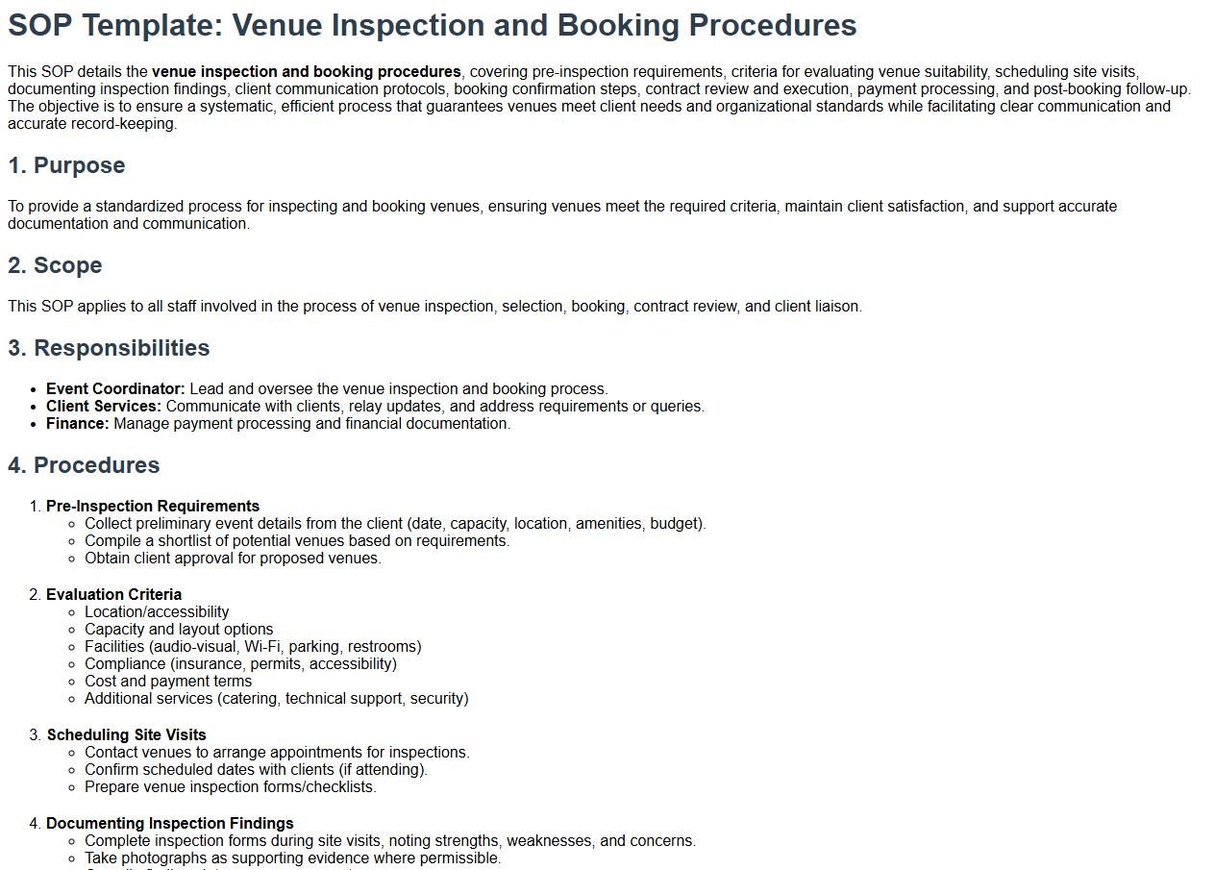Click the '1. Purpose' section heading
Viewport: 1214px width, 870px height.
[66, 165]
